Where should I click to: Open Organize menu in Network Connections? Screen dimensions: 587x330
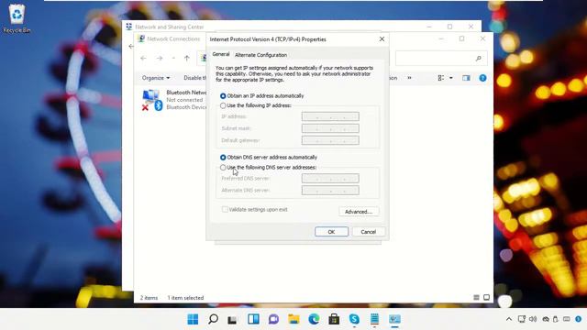(x=156, y=78)
